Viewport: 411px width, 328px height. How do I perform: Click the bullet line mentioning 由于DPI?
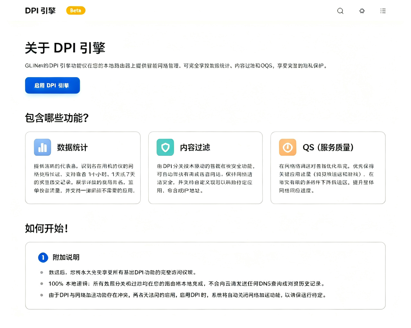coord(188,295)
